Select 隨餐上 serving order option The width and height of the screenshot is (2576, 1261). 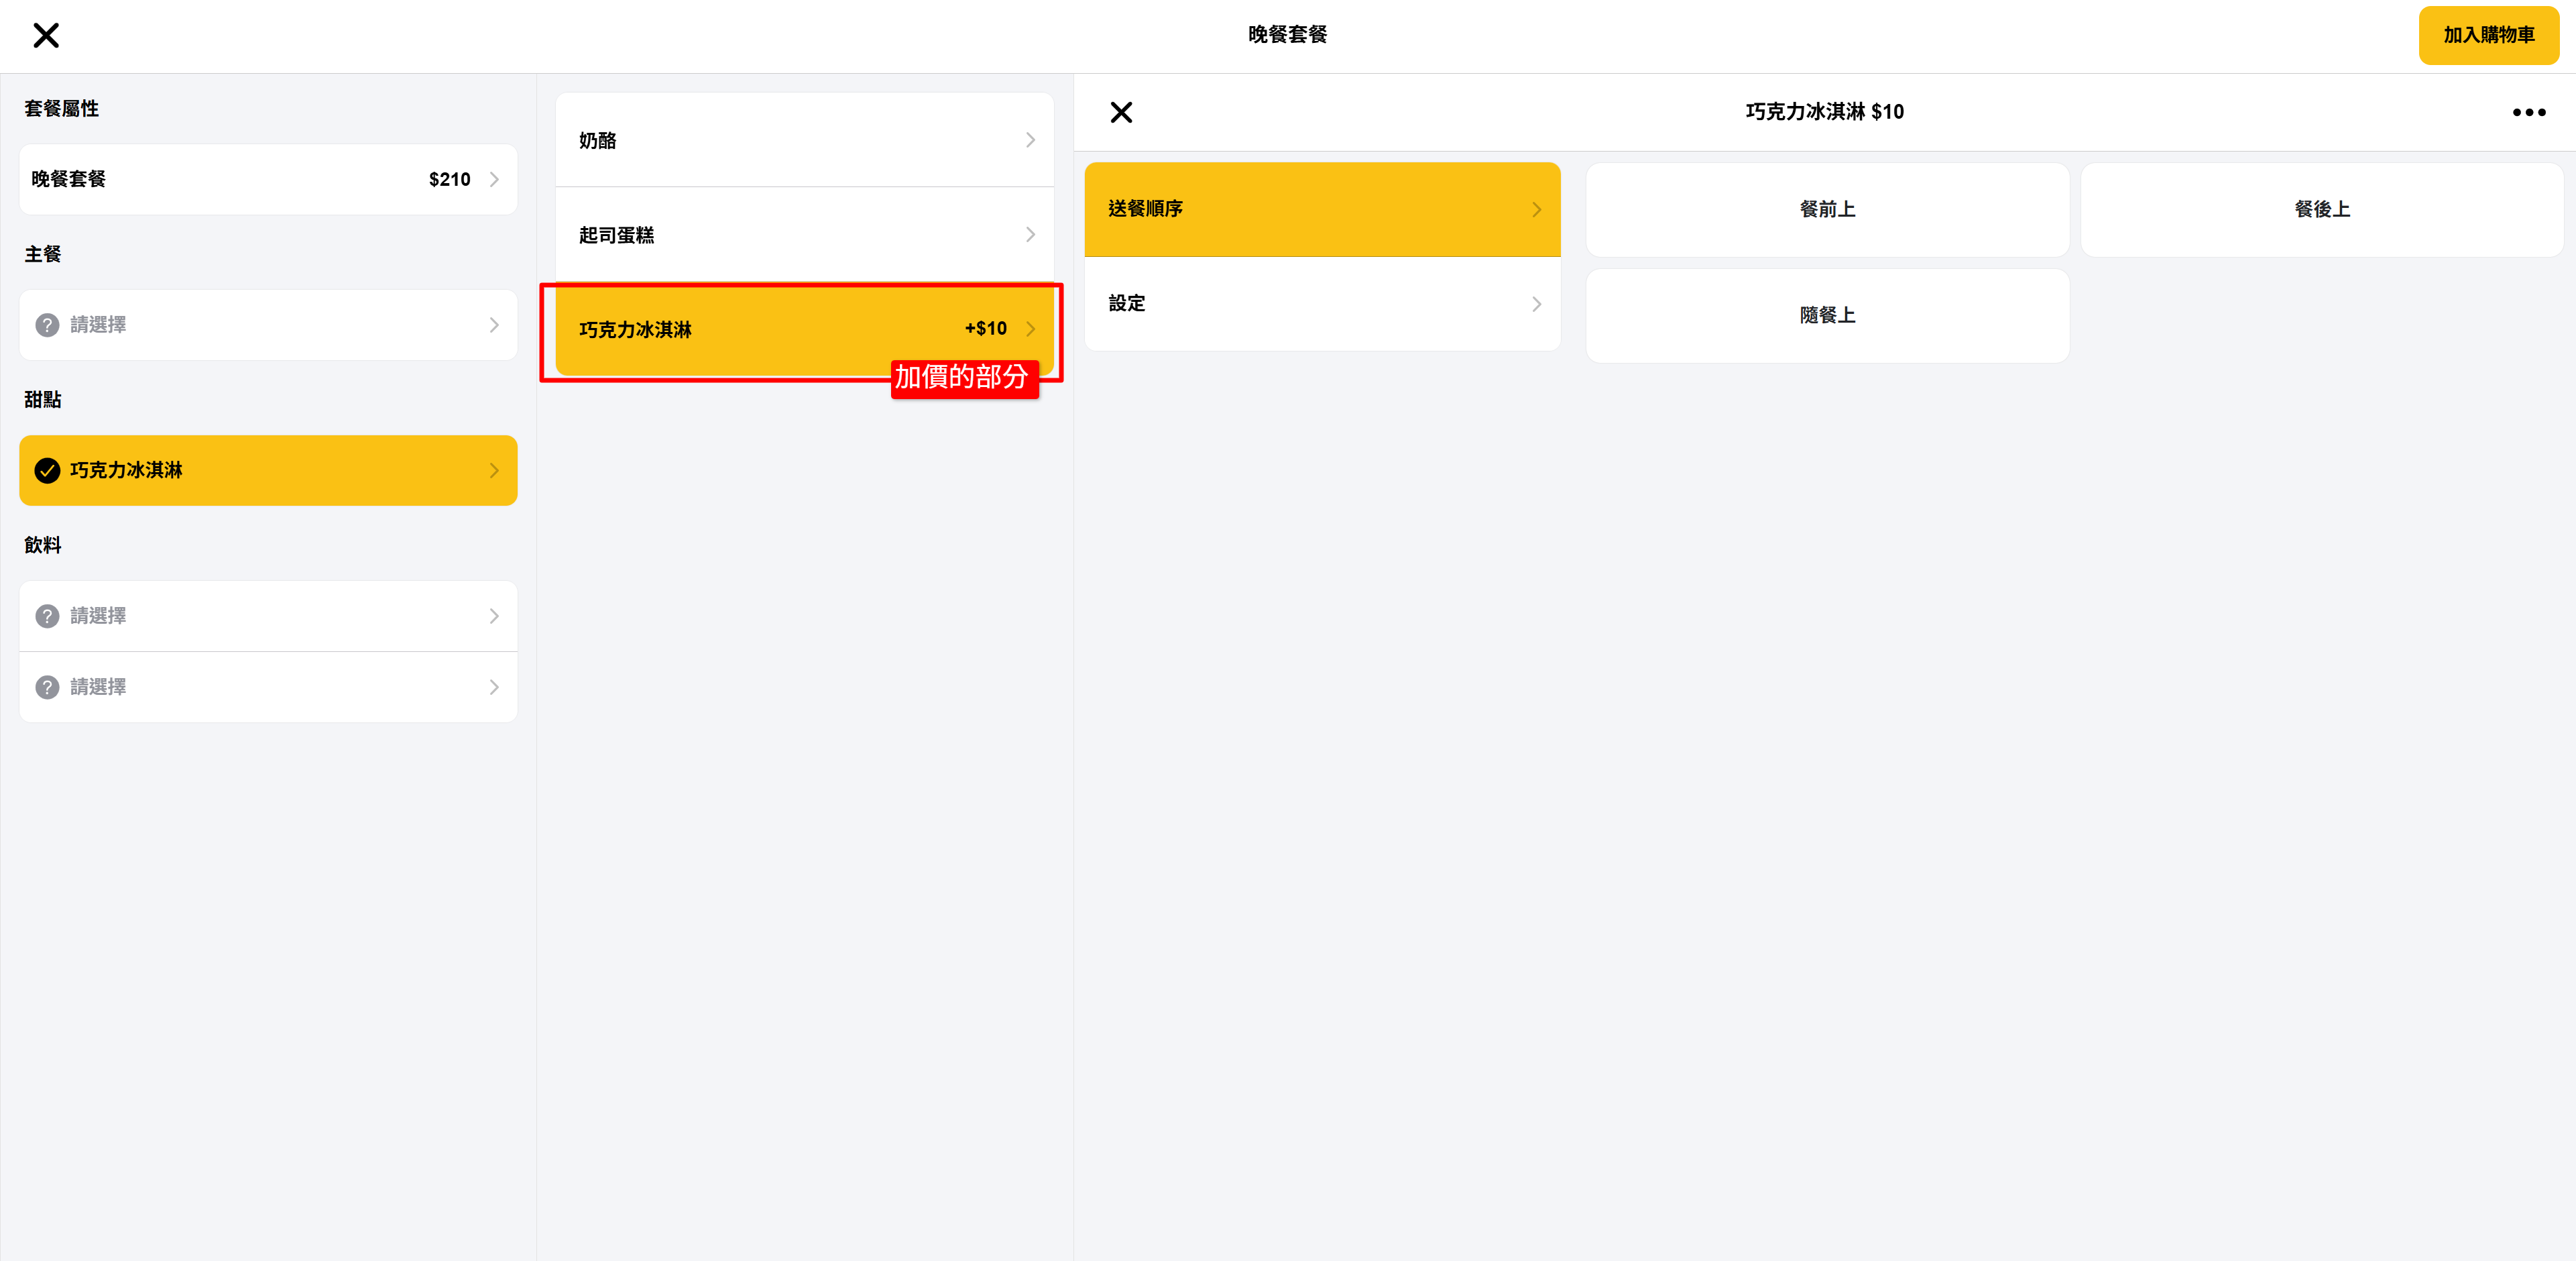click(1826, 315)
